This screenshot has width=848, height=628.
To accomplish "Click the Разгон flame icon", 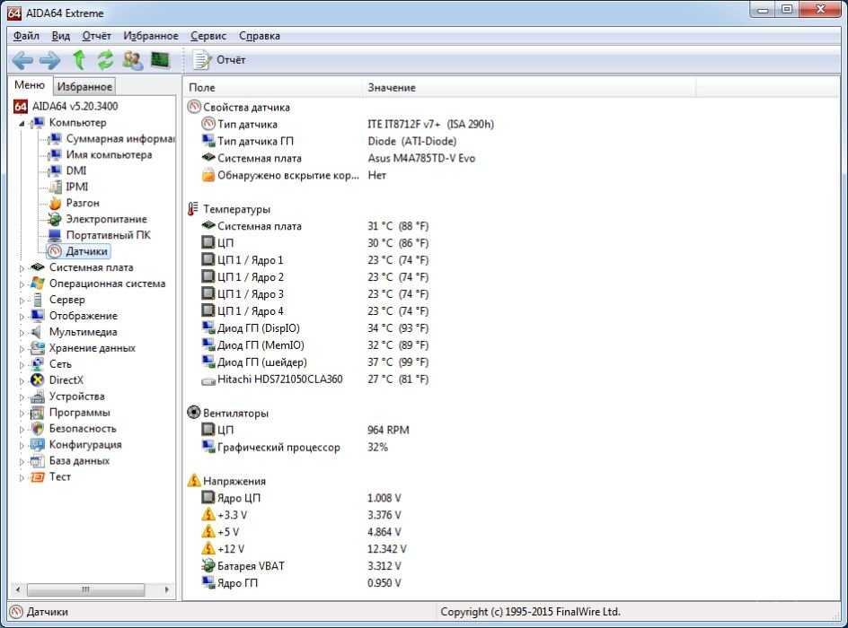I will coord(55,203).
